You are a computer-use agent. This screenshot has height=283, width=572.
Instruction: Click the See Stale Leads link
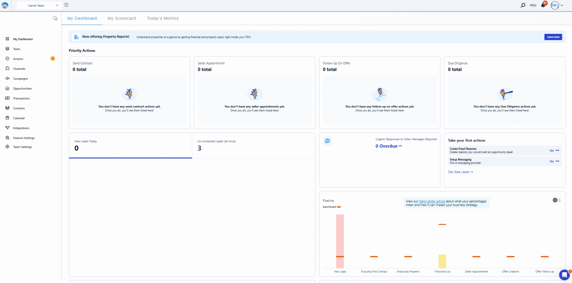pos(460,172)
